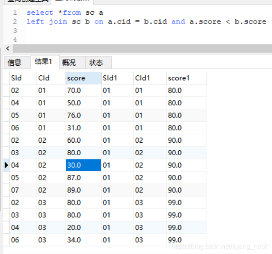Viewport: 272px width, 254px height.
Task: Click 'a.score' in the SQL editor
Action: (205, 22)
